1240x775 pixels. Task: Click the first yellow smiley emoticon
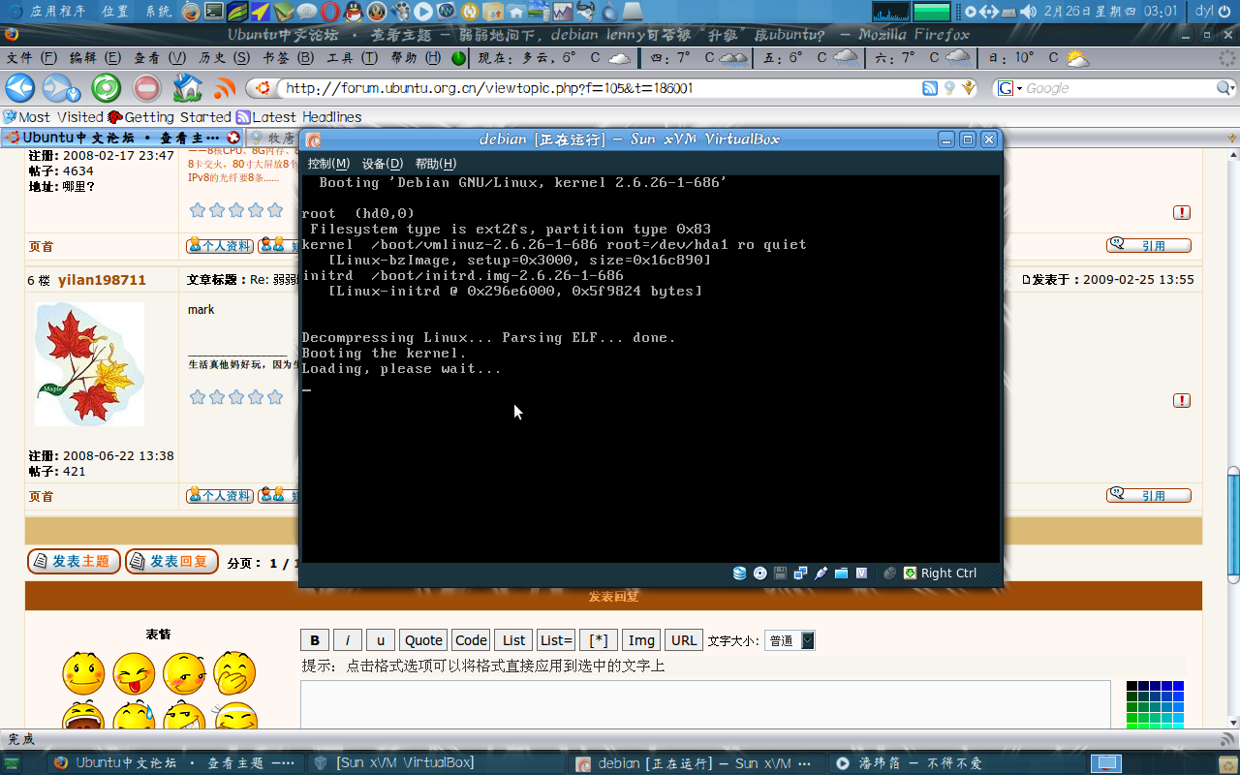click(x=83, y=673)
